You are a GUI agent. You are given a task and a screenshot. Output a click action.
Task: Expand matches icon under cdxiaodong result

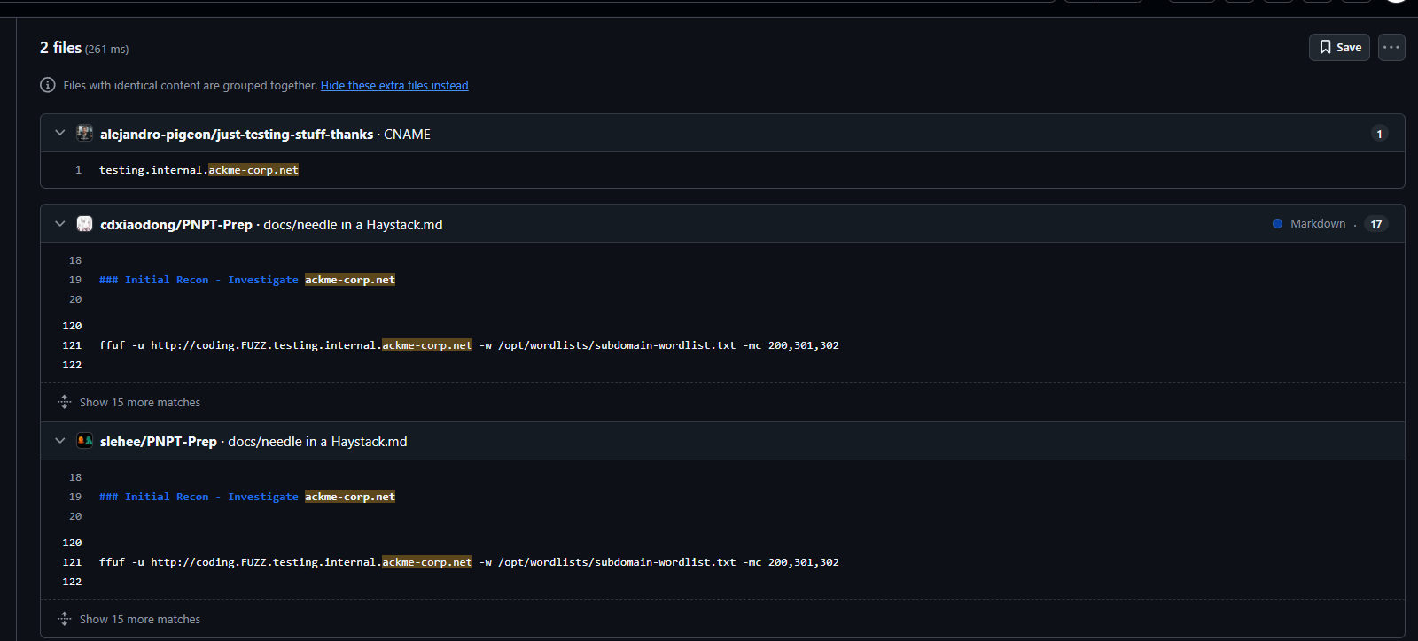click(65, 402)
